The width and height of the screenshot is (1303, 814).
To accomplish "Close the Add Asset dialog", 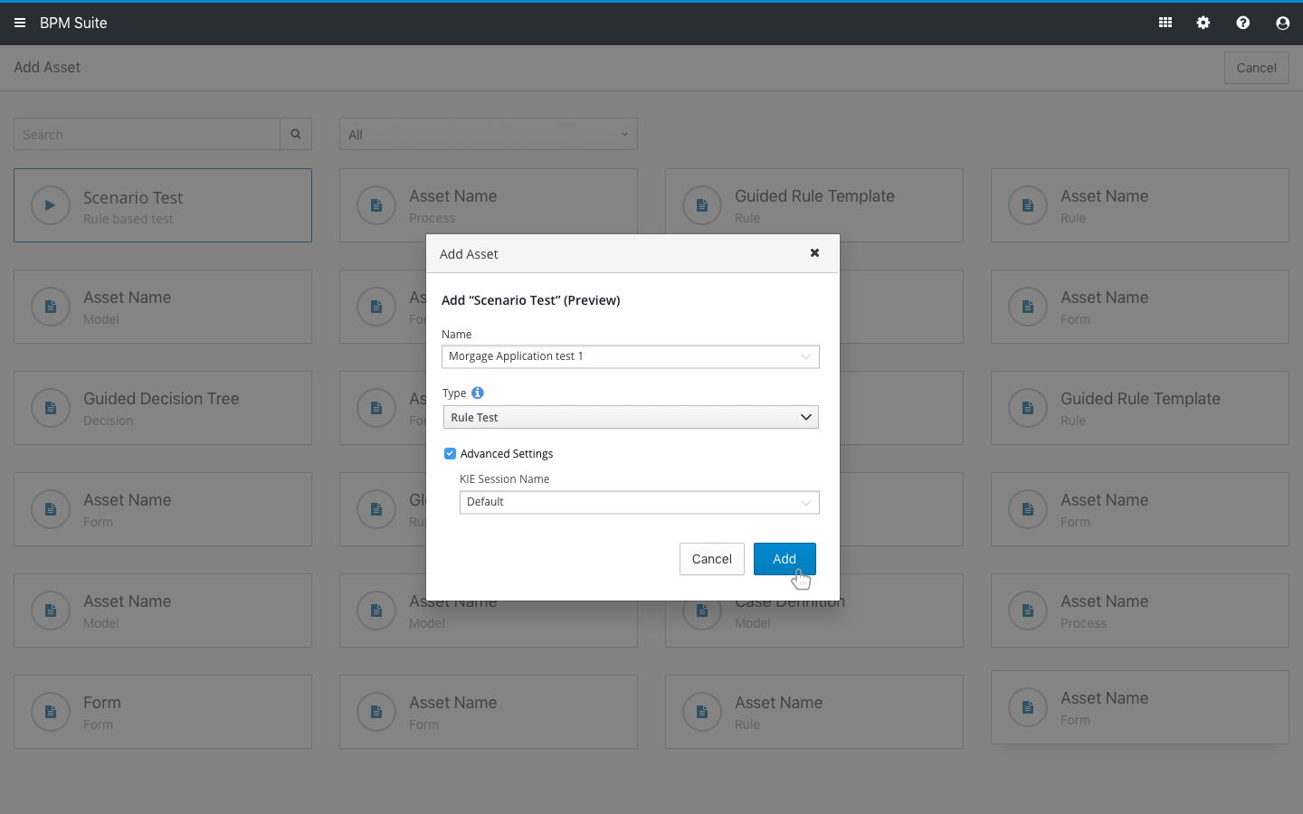I will [x=814, y=253].
